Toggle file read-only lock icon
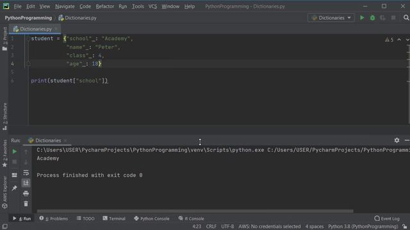The height and width of the screenshot is (230, 410). coord(405,226)
